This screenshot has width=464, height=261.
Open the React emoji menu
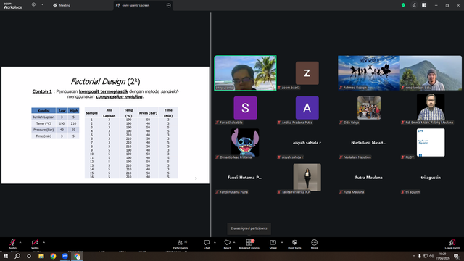[227, 244]
